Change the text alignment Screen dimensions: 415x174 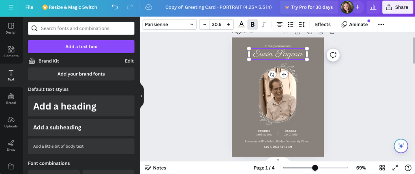coord(279,24)
